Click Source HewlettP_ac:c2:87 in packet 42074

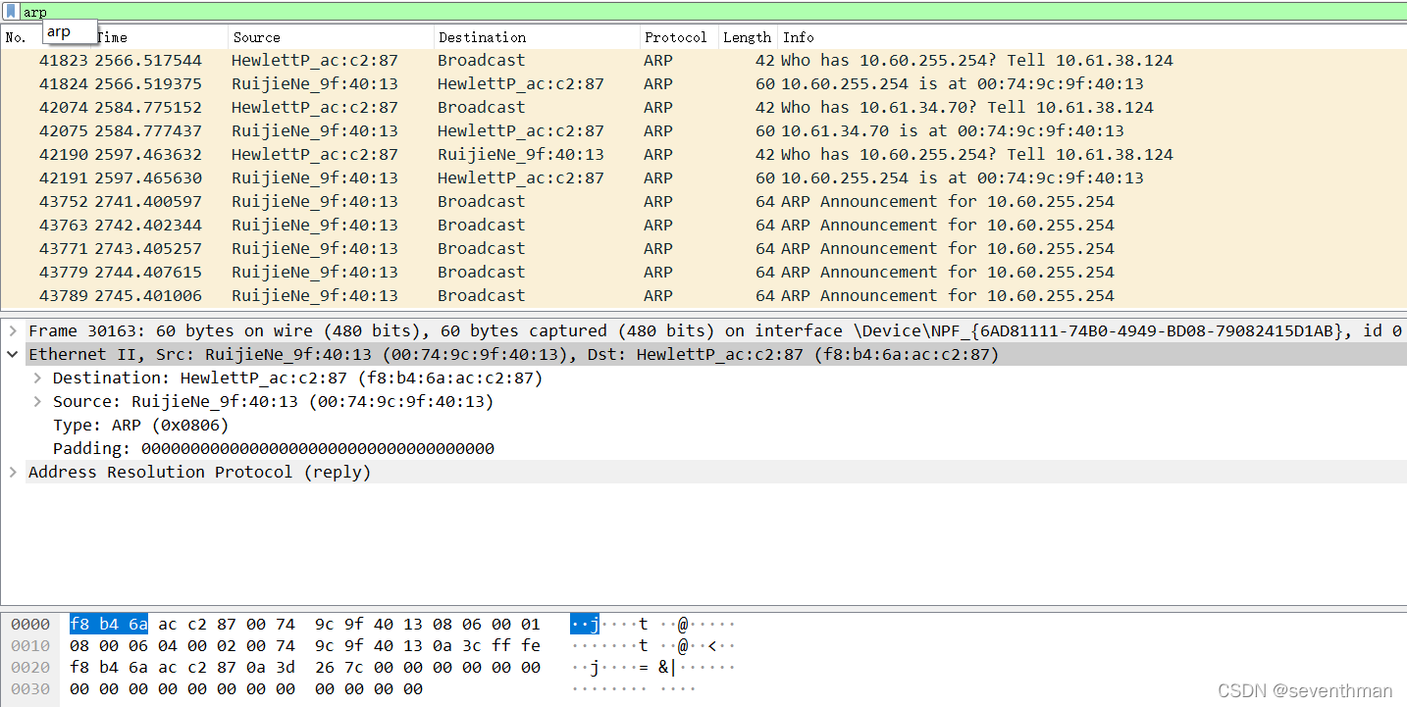(315, 107)
